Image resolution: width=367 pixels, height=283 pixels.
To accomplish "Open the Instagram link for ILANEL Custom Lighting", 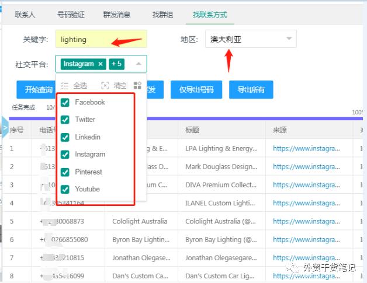I will (x=306, y=203).
